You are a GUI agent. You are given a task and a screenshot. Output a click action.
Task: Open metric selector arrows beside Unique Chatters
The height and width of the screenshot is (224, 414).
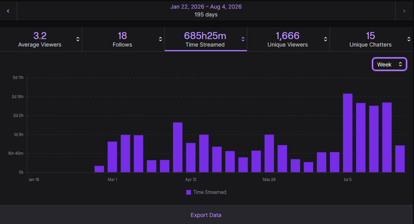pyautogui.click(x=409, y=40)
